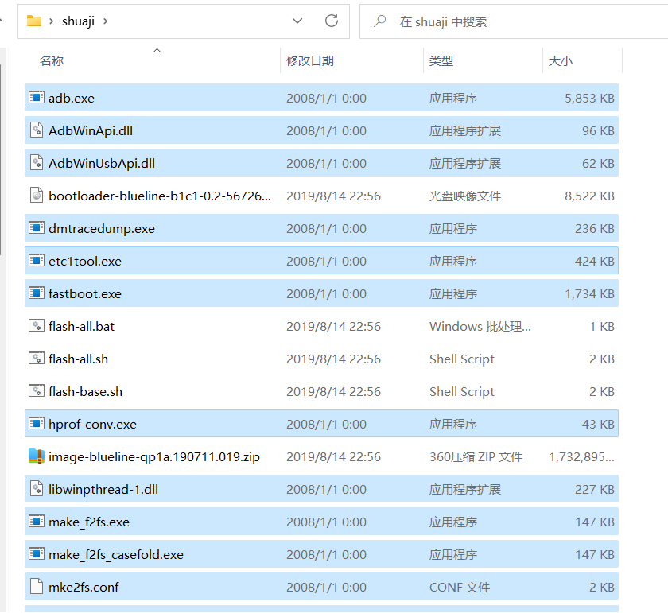Click the flash-all.sh script icon
The width and height of the screenshot is (668, 613).
pyautogui.click(x=37, y=359)
